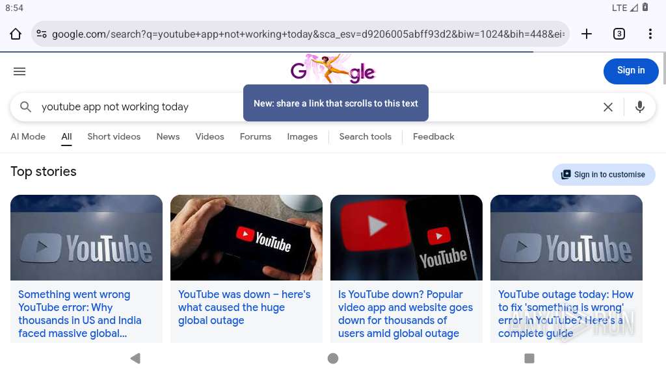Open the tab switcher showing 3 tabs

click(x=619, y=34)
